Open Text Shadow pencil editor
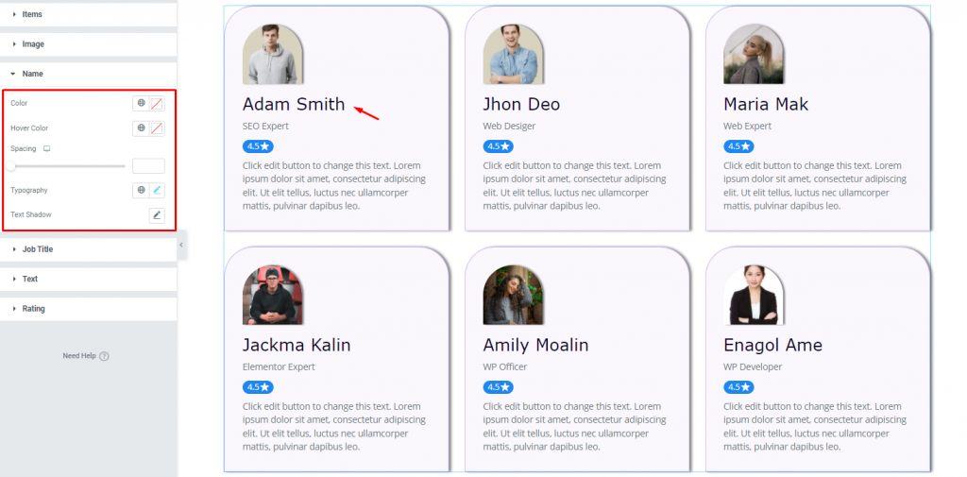Screen dimensions: 967x477 (x=158, y=214)
